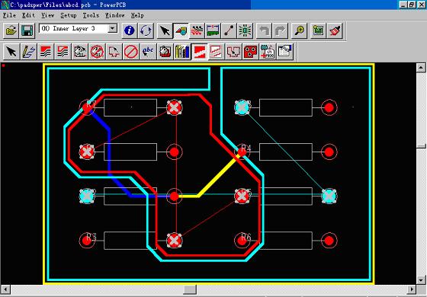The image size is (427, 297).
Task: Select the add text abc tool
Action: 148,52
